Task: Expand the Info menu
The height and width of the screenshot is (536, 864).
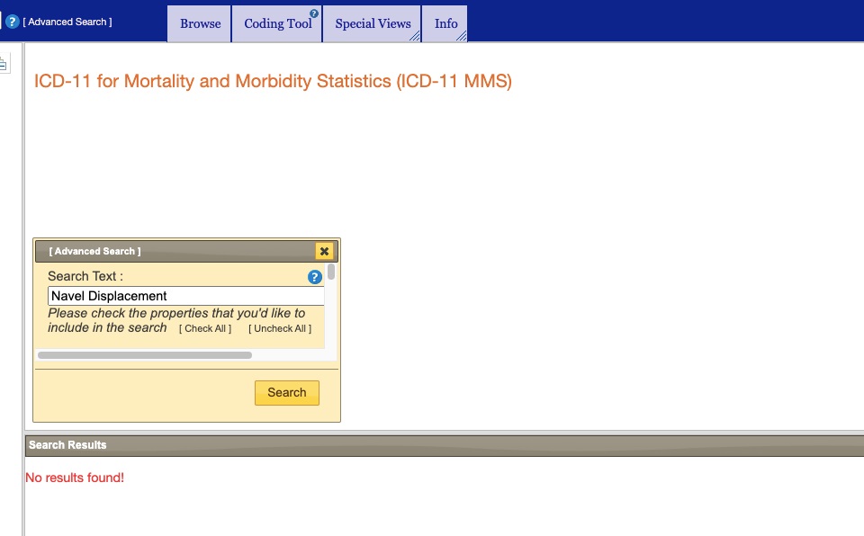Action: 446,24
